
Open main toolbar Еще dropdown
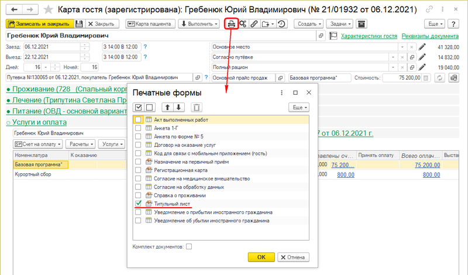[x=435, y=24]
